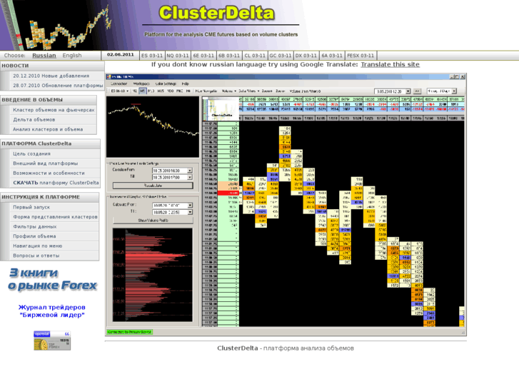The height and width of the screenshot is (389, 519).
Task: Click the ClusterDelta thumbnail in cluster chart corner
Action: 221,109
